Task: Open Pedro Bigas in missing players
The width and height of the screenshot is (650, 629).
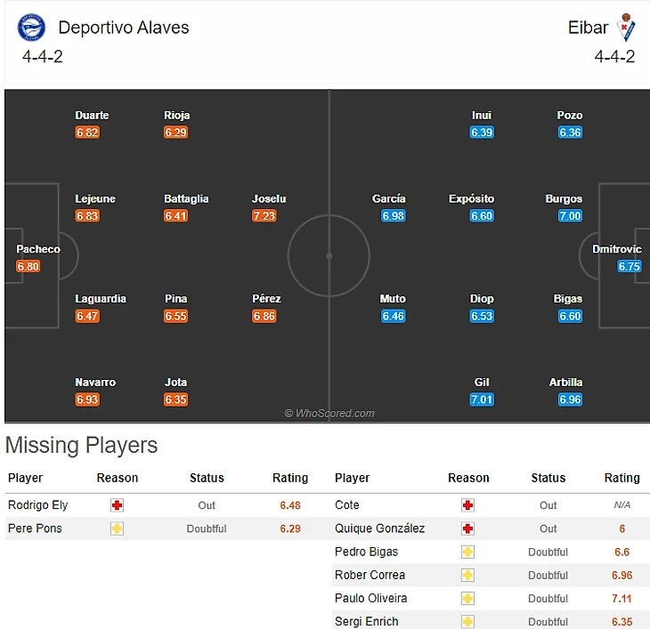Action: pyautogui.click(x=366, y=552)
